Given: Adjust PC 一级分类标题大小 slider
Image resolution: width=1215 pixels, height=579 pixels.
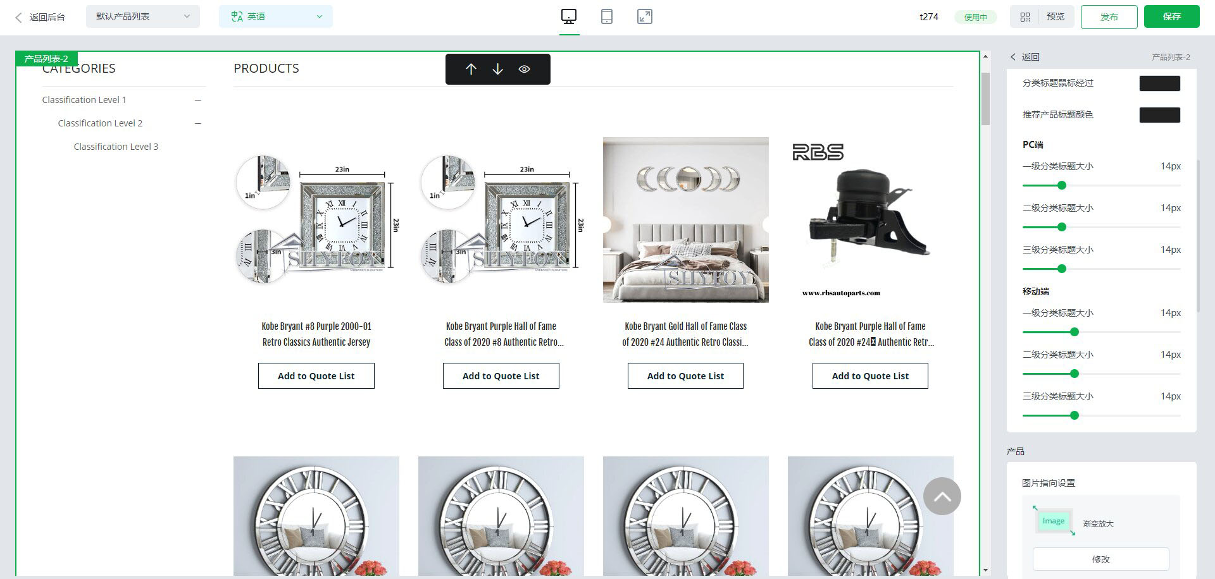Looking at the screenshot, I should click(x=1062, y=185).
